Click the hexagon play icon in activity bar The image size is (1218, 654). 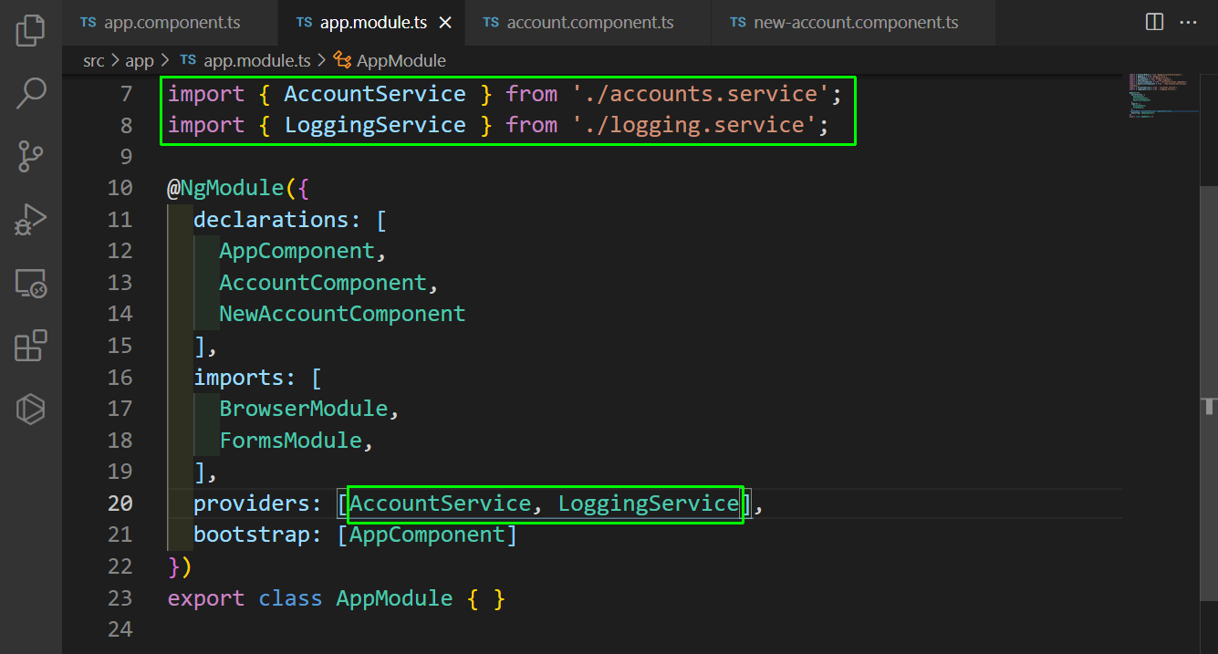31,410
